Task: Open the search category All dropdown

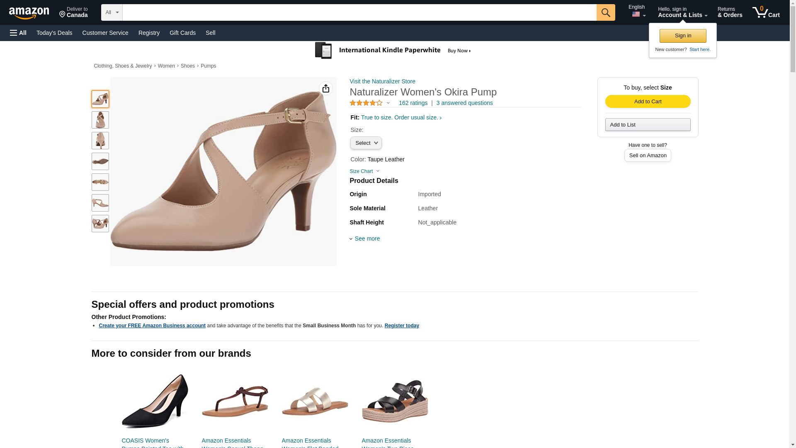Action: point(112,12)
